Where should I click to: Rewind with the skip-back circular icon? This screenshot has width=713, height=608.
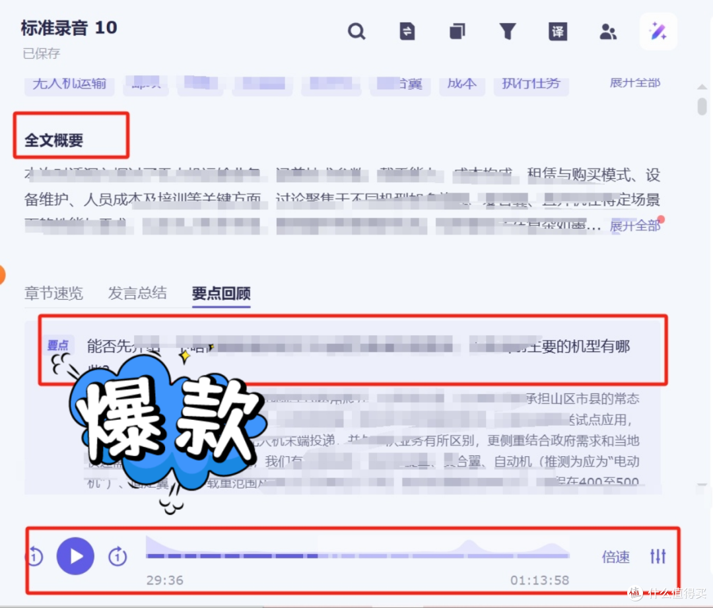pos(36,556)
